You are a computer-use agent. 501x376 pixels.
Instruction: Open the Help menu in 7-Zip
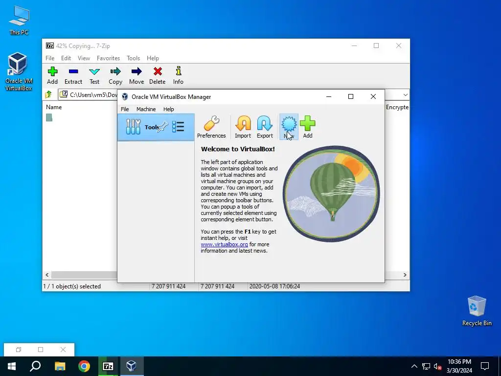click(x=153, y=58)
